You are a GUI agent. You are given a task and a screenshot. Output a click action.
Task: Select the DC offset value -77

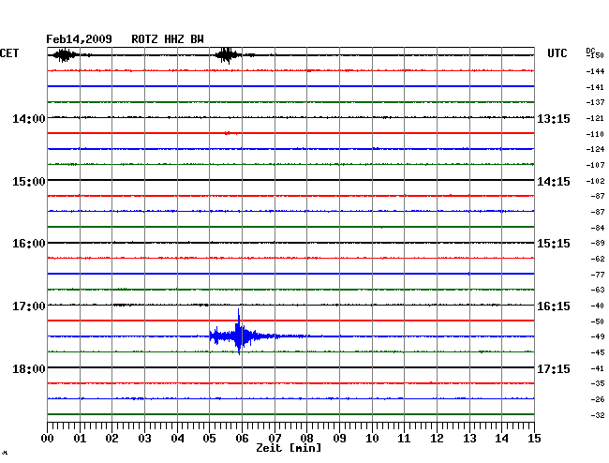(598, 275)
